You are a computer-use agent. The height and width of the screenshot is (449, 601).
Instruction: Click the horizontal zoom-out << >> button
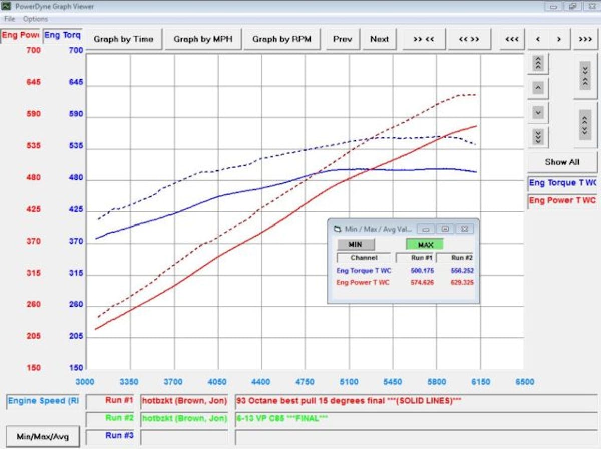[469, 39]
